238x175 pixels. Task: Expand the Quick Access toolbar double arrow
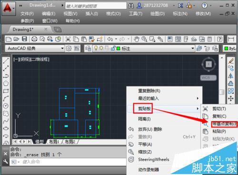21,6
